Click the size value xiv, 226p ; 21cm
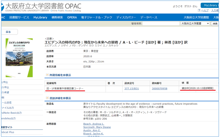 point(94,62)
